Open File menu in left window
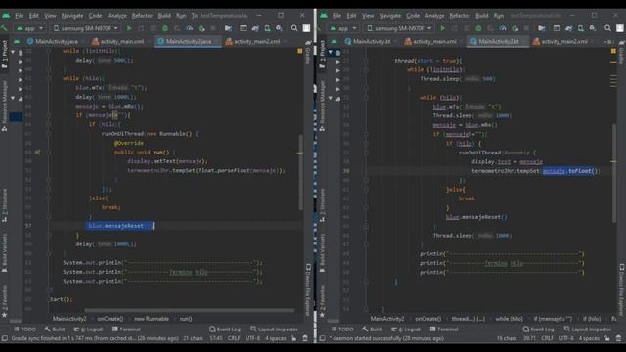 click(x=20, y=16)
